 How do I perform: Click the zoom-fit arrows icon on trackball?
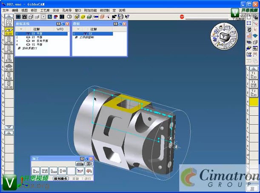216,31
